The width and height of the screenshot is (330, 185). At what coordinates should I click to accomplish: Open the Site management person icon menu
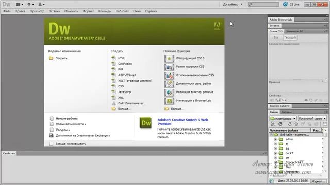pos(41,4)
